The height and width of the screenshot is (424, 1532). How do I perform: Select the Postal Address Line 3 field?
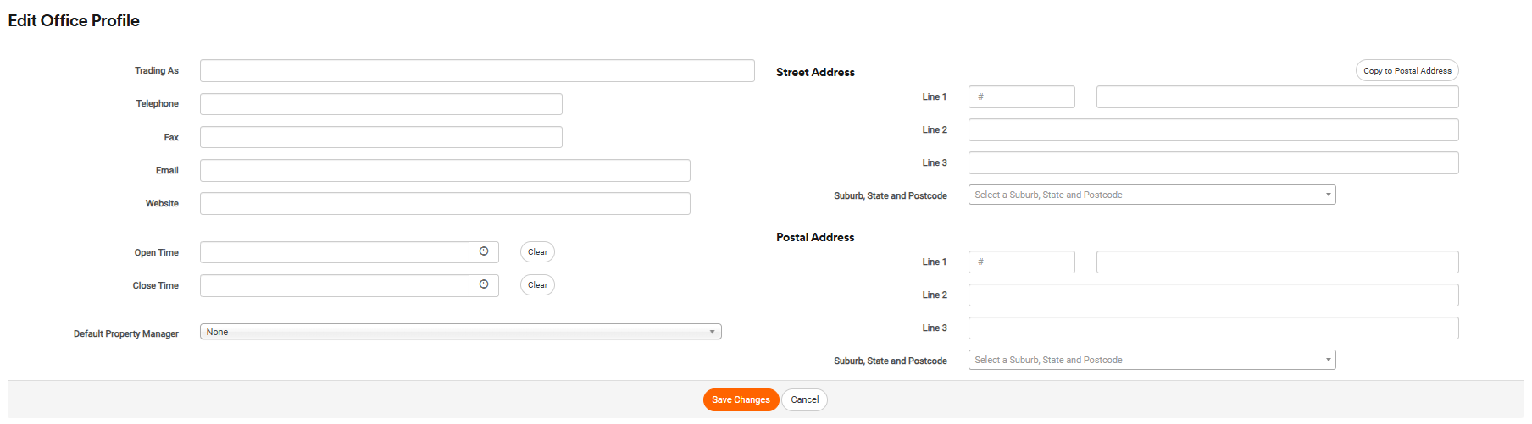[x=1213, y=328]
